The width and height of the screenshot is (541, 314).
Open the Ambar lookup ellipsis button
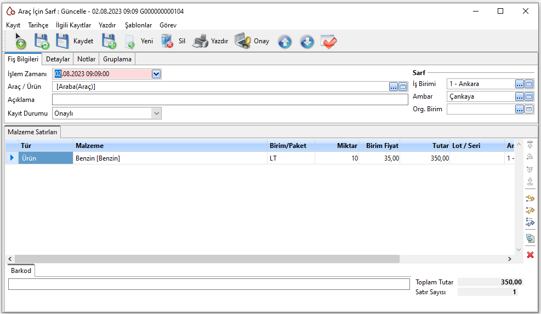pos(519,96)
